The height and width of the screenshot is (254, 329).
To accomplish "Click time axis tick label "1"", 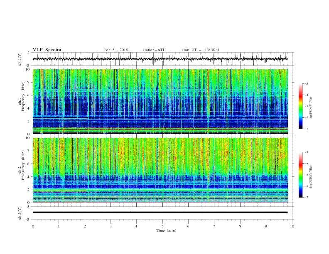I will coord(59,226).
